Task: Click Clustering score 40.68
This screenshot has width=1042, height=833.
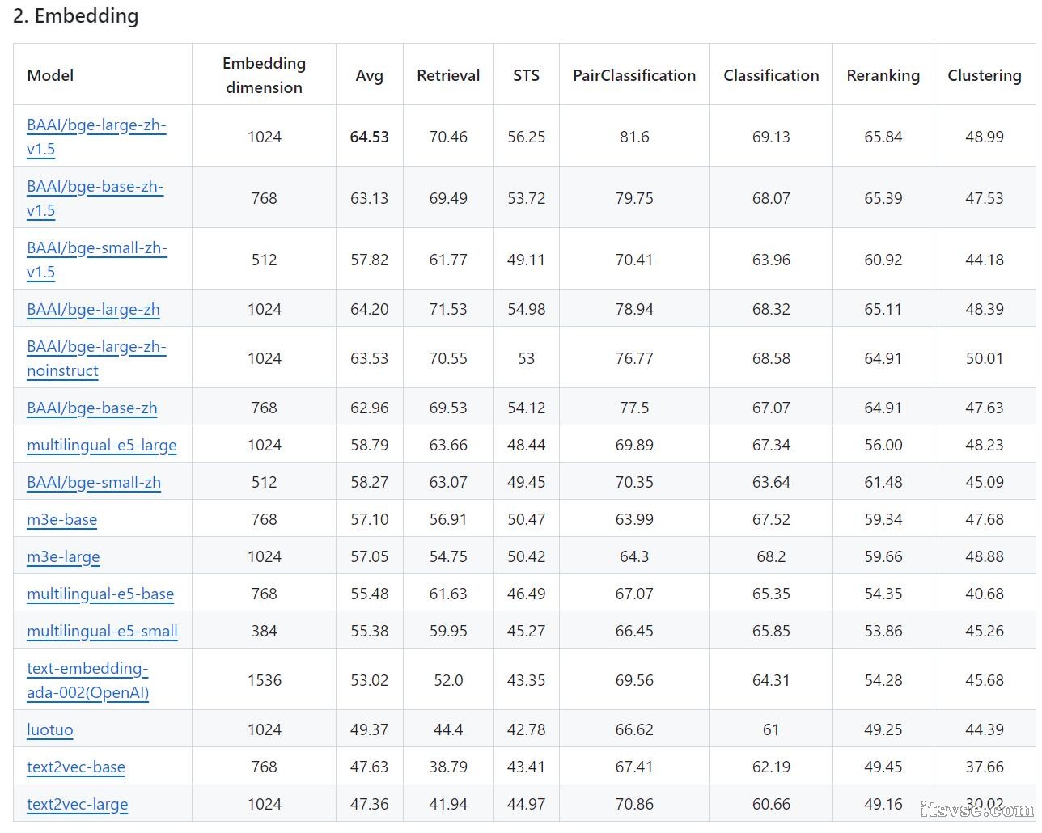Action: (985, 594)
